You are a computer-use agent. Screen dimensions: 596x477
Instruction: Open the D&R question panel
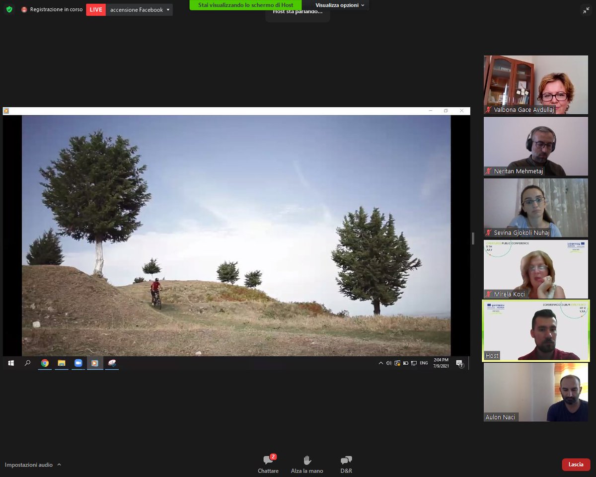(x=346, y=464)
